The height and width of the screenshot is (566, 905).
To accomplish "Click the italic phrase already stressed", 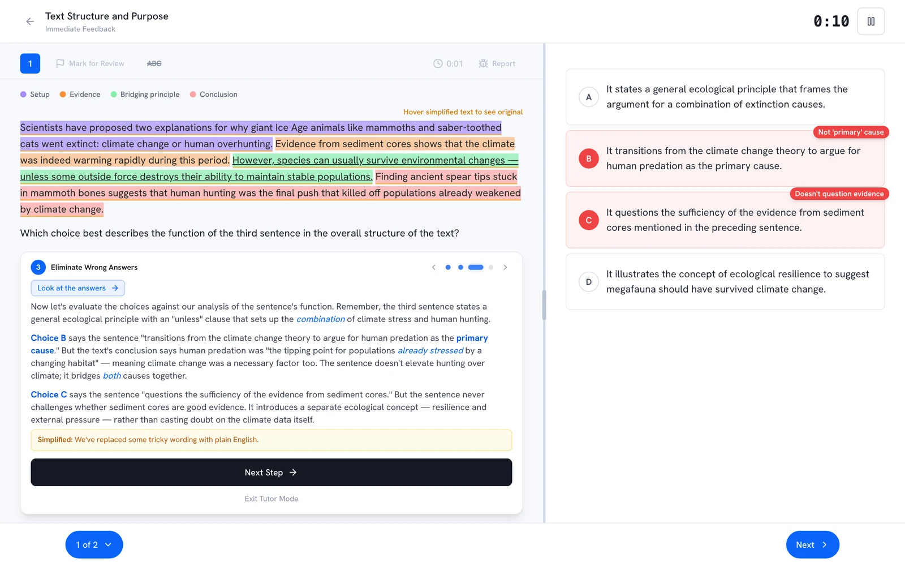I will (x=430, y=350).
